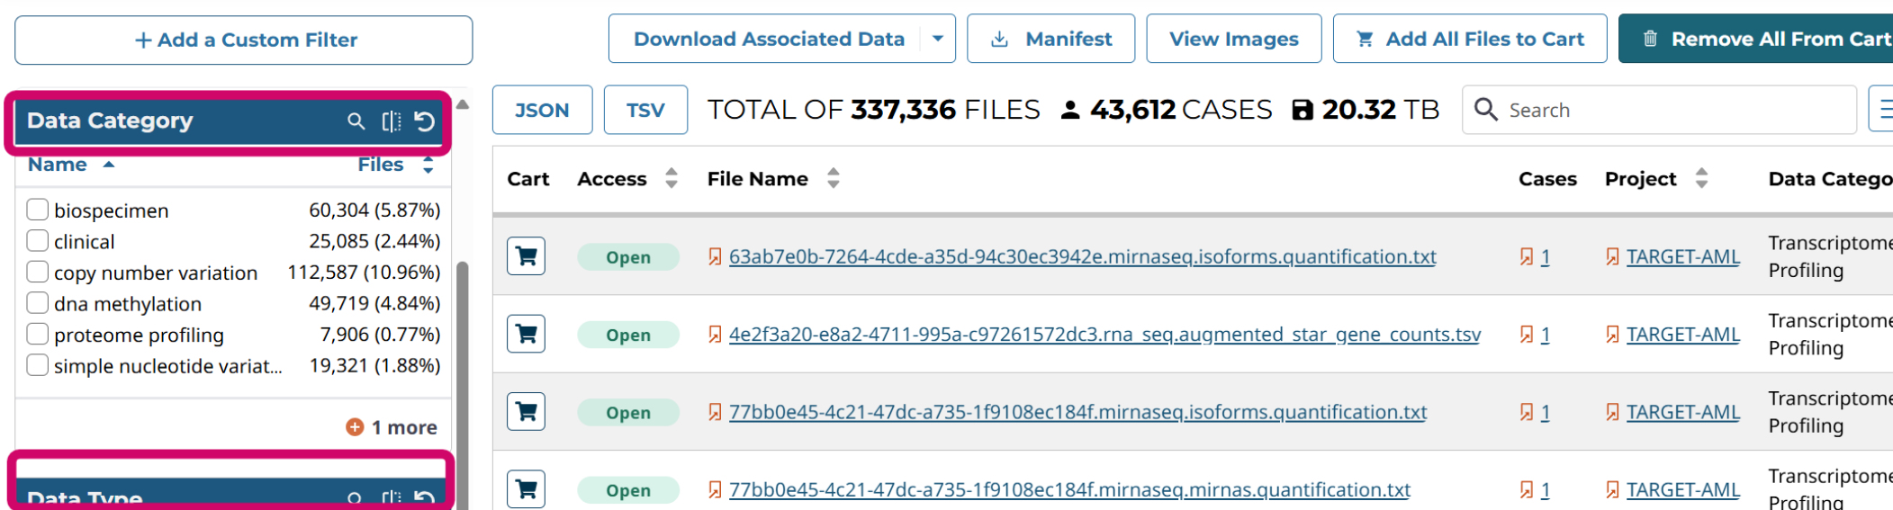This screenshot has height=510, width=1893.
Task: Export table as JSON
Action: coord(542,110)
